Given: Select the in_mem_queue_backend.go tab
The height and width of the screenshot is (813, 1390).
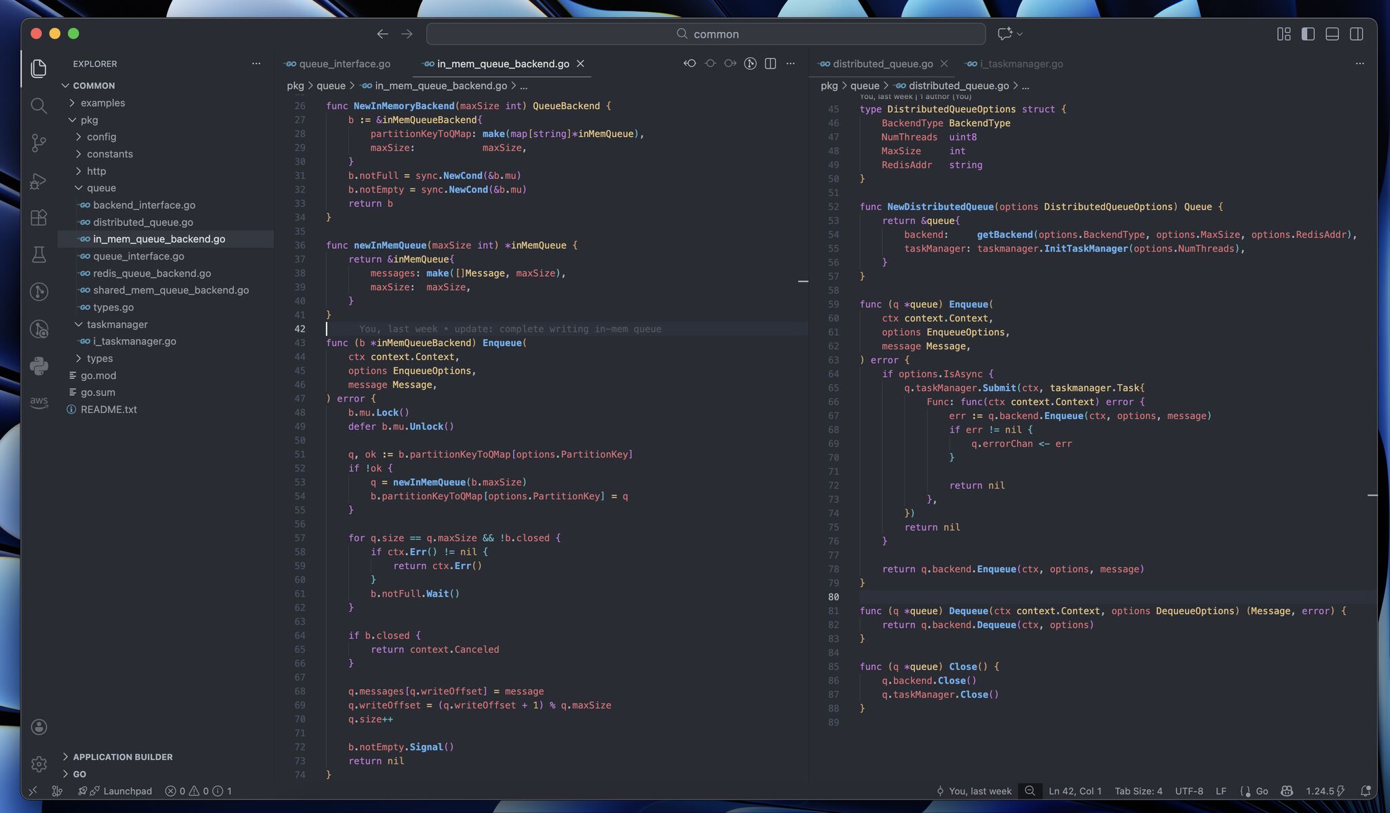Looking at the screenshot, I should [x=502, y=64].
